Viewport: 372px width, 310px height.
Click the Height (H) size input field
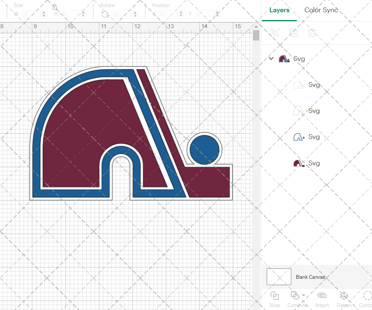pos(70,14)
